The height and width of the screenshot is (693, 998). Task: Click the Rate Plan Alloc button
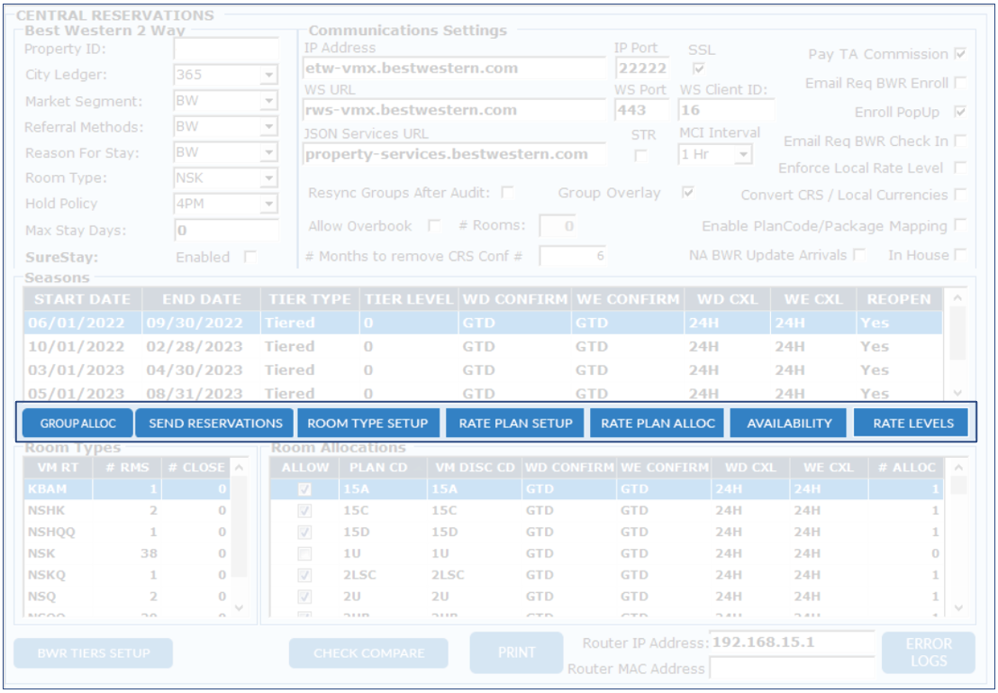tap(658, 423)
